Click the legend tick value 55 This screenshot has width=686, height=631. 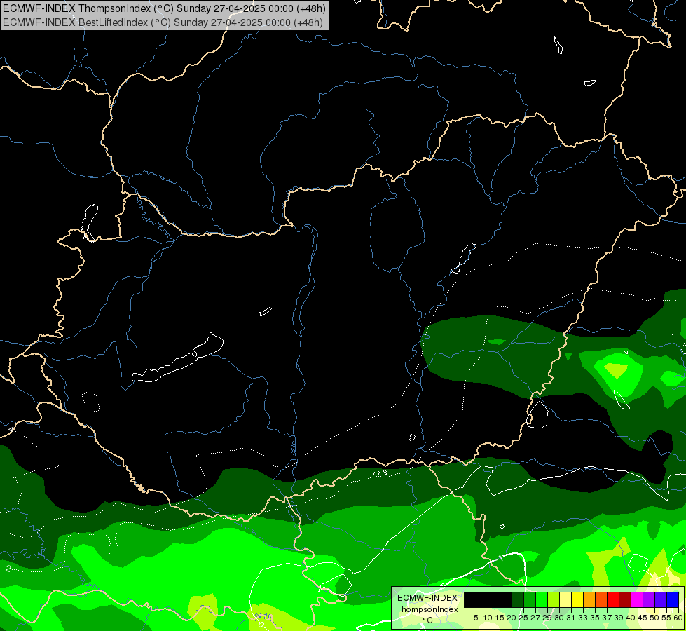click(x=666, y=618)
